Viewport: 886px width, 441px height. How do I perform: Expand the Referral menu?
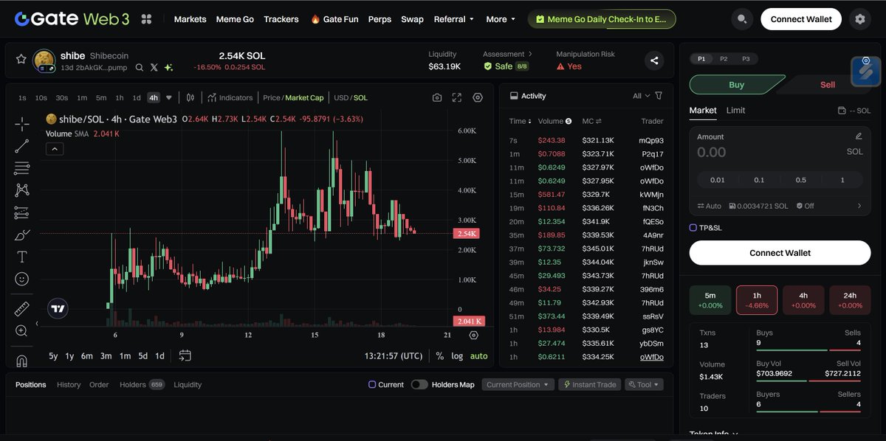coord(454,19)
